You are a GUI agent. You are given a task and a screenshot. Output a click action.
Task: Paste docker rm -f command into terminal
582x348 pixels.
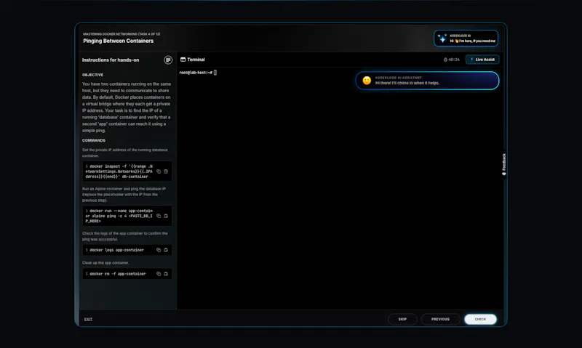tap(166, 274)
